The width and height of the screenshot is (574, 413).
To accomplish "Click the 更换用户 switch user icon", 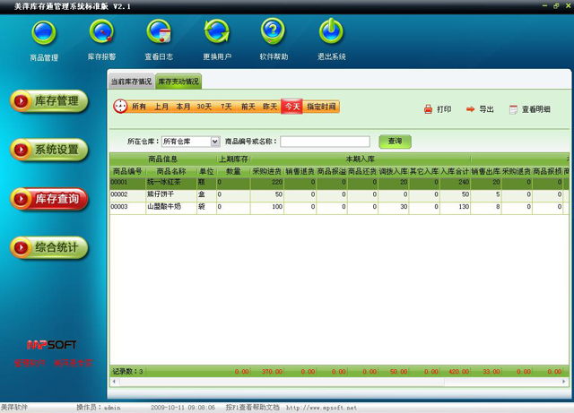I will [x=216, y=34].
